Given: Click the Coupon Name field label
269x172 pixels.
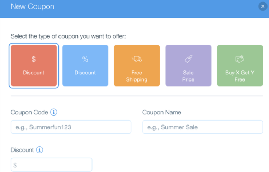Looking at the screenshot, I should click(162, 112).
